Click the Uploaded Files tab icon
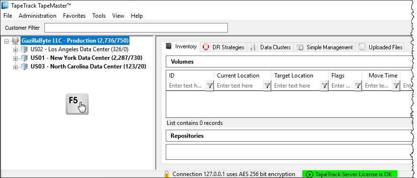This screenshot has width=417, height=178. 362,47
